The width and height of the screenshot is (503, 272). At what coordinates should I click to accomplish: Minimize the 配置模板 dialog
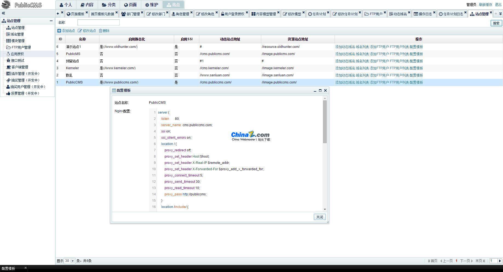point(315,91)
